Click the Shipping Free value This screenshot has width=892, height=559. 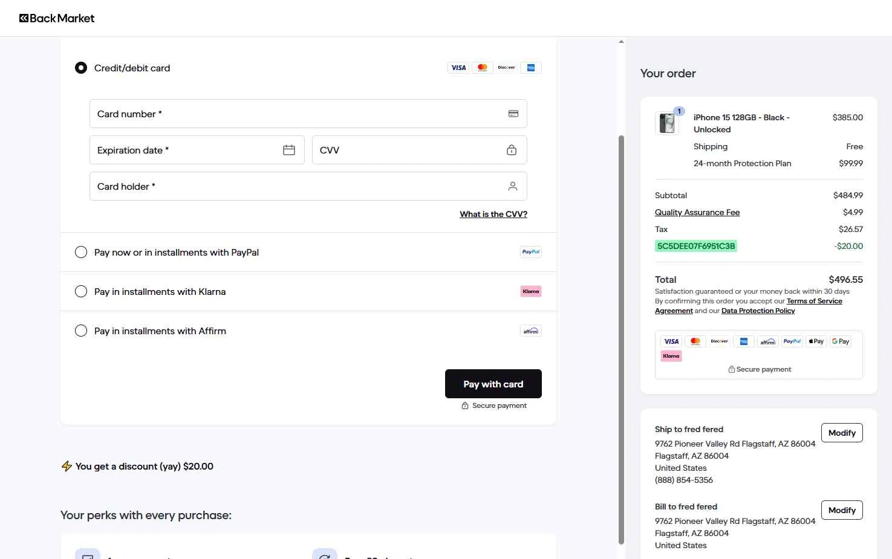coord(855,146)
